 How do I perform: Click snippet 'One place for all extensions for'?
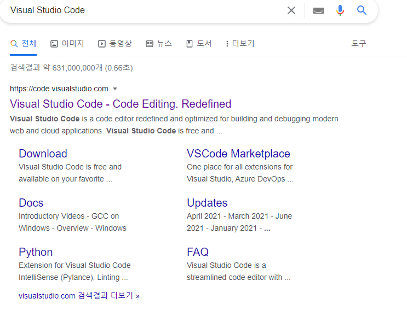[239, 167]
